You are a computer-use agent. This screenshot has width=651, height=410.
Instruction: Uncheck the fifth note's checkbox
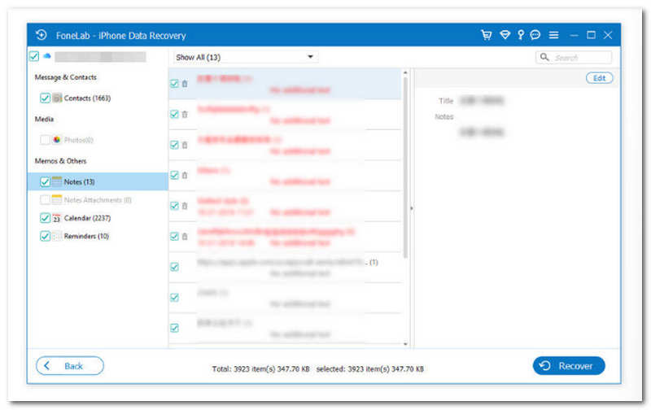(174, 206)
